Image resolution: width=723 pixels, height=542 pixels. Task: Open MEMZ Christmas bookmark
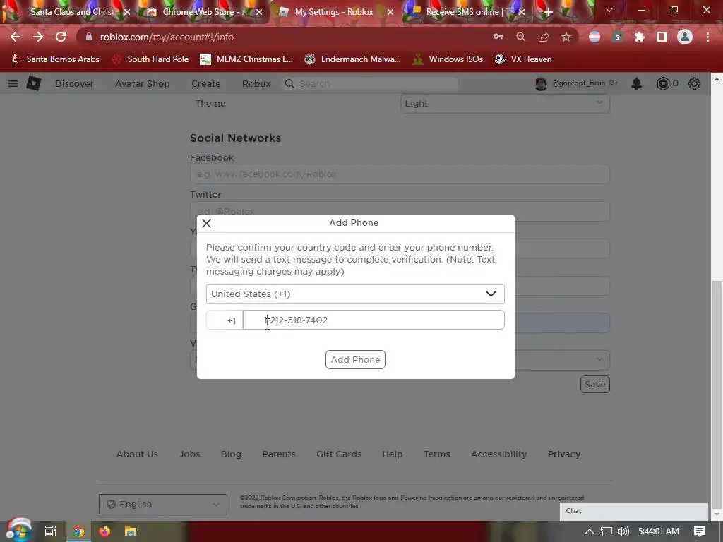[246, 59]
